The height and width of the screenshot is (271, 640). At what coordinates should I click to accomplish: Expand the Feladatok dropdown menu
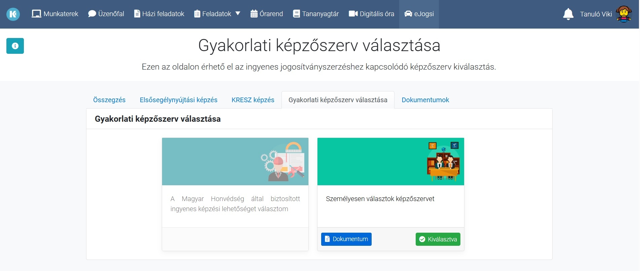(x=217, y=14)
